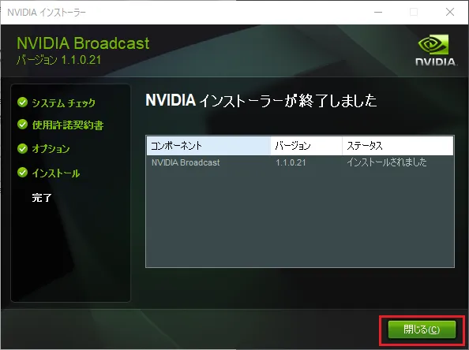Click the 閉じる(C) button
The image size is (469, 350).
422,330
